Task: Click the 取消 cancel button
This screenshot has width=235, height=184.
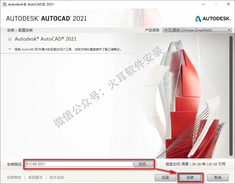Action: [x=218, y=178]
